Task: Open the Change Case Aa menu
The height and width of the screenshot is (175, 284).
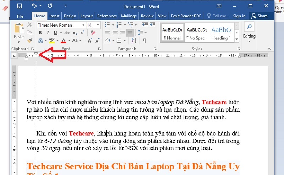Action: click(x=76, y=40)
